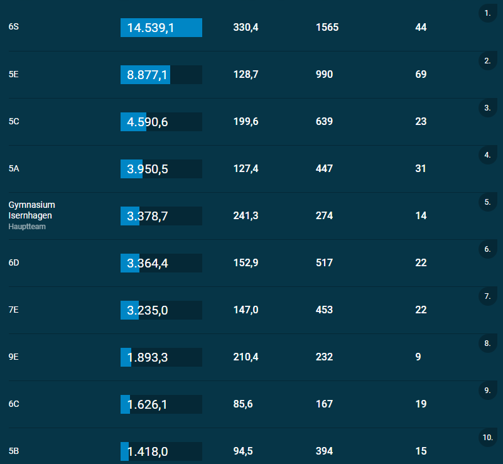
Task: Select the team name 6D
Action: pyautogui.click(x=14, y=263)
